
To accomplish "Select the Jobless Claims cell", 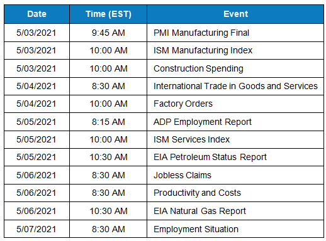I will point(235,175).
